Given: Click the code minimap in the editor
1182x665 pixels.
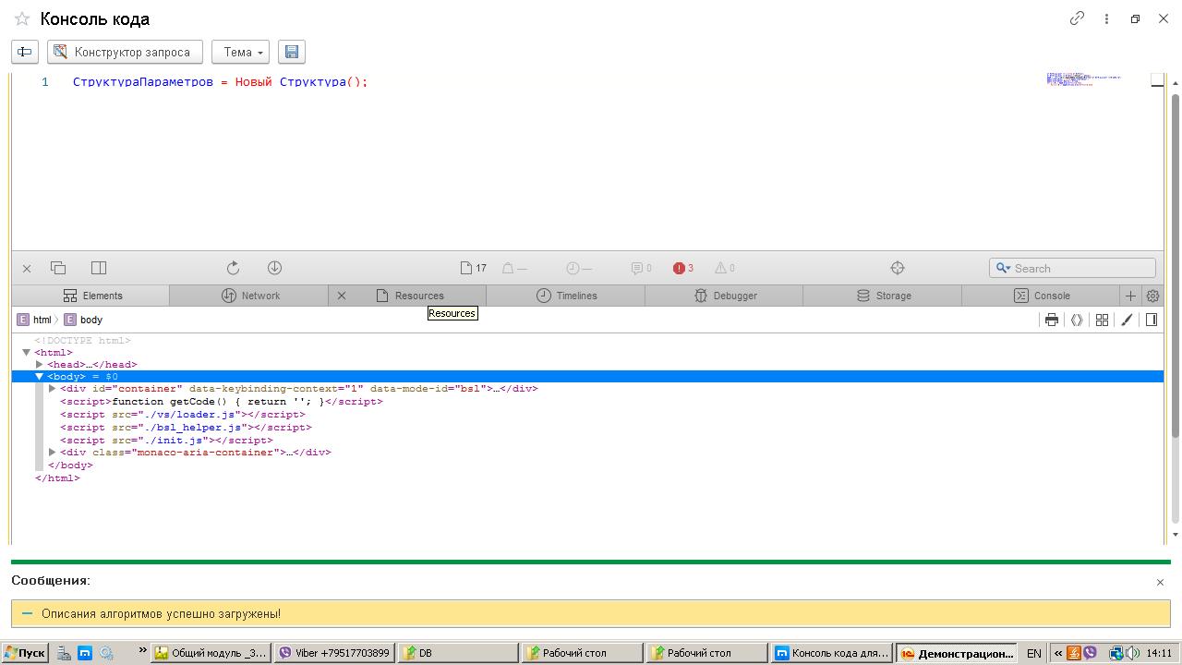Looking at the screenshot, I should [1083, 79].
